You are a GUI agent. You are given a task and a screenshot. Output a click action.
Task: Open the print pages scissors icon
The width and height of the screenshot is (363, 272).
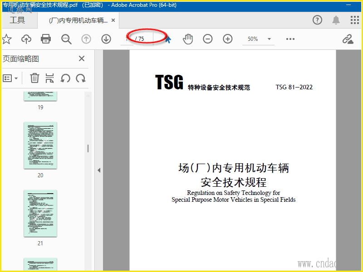(49, 78)
